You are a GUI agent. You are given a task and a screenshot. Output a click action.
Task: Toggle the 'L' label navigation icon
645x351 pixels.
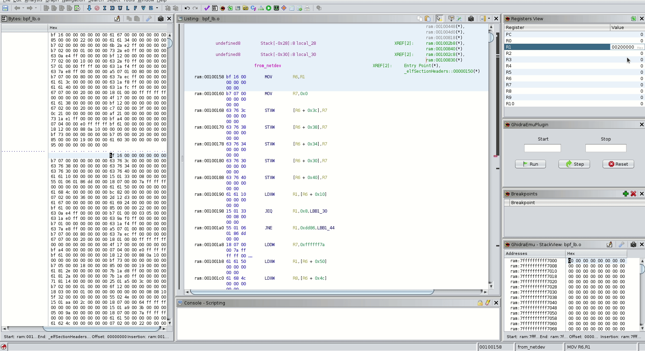coord(128,8)
